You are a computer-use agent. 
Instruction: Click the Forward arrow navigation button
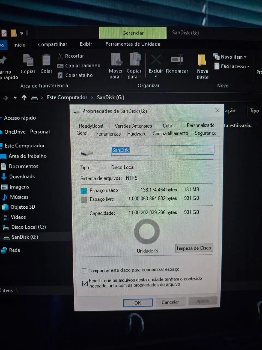coord(5,98)
